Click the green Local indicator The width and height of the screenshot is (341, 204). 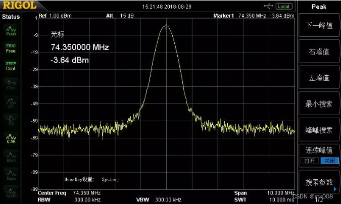coord(283,6)
